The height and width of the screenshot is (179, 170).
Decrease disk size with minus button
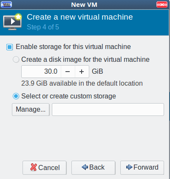pos(68,72)
